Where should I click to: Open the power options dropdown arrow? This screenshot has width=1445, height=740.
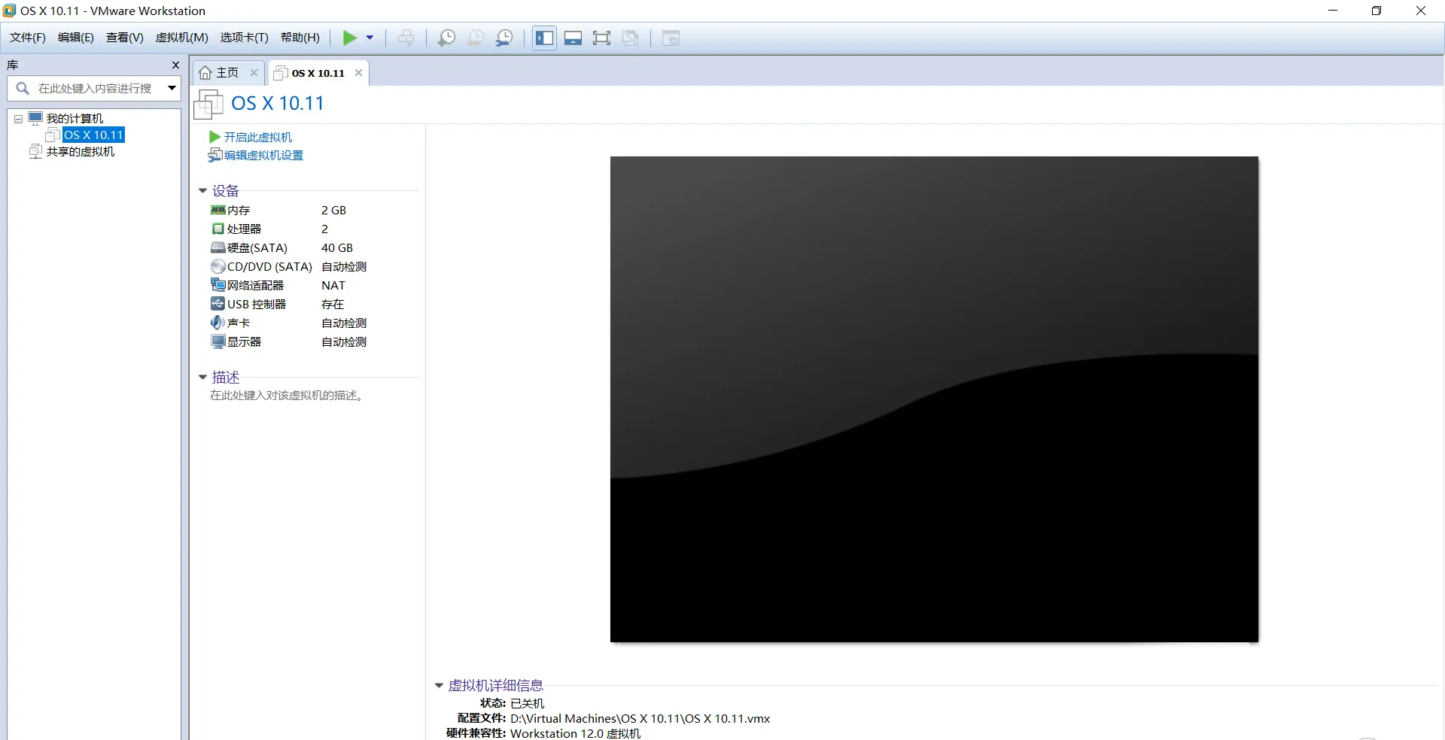[x=370, y=38]
